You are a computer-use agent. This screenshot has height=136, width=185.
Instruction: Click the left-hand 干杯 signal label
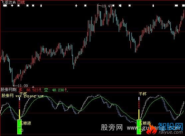pyautogui.click(x=23, y=94)
